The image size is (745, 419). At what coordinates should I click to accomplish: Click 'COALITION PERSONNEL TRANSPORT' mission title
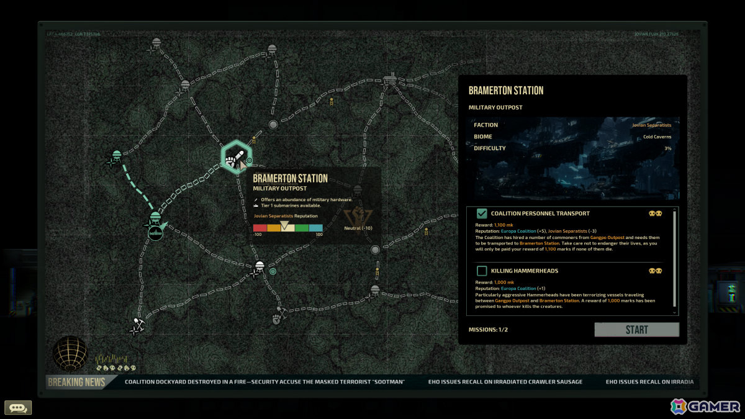pos(540,213)
